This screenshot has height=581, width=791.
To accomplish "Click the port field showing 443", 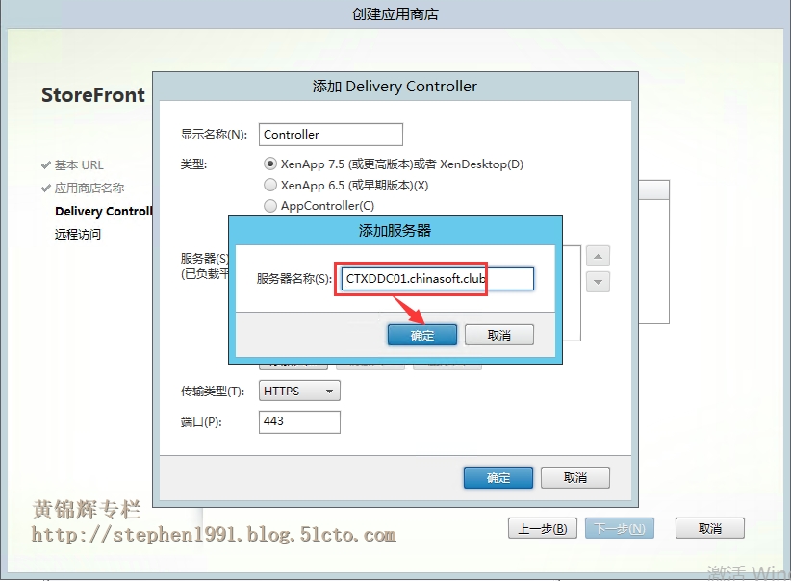I will (x=299, y=421).
